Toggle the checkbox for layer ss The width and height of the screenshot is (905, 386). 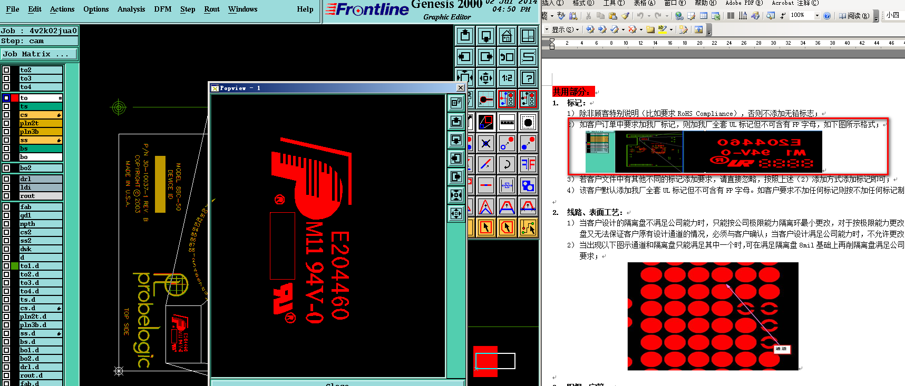point(6,140)
